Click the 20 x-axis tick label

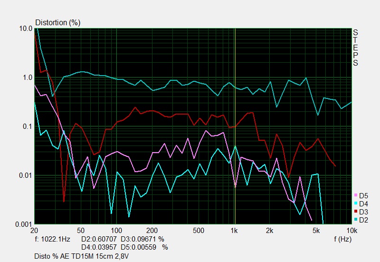pyautogui.click(x=34, y=231)
